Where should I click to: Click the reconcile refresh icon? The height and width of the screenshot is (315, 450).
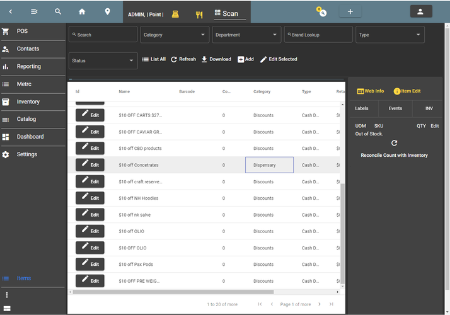395,143
